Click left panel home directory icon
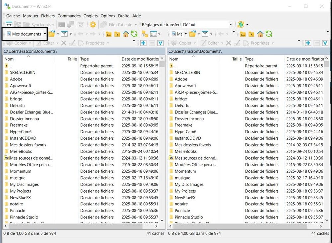 (x=126, y=34)
